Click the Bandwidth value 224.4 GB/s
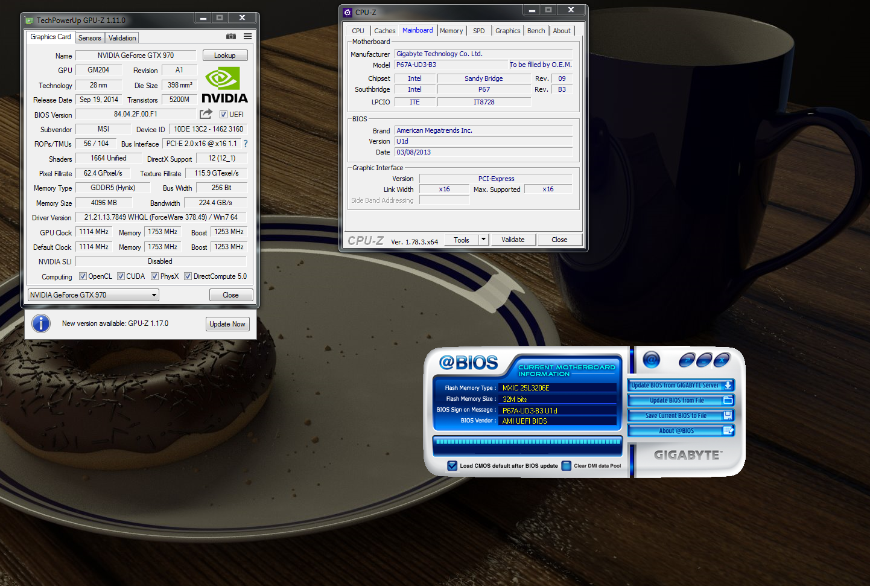The image size is (870, 586). click(x=215, y=203)
